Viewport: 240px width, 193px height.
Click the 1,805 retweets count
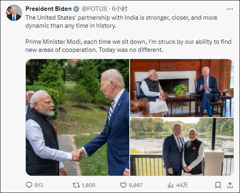click(89, 185)
